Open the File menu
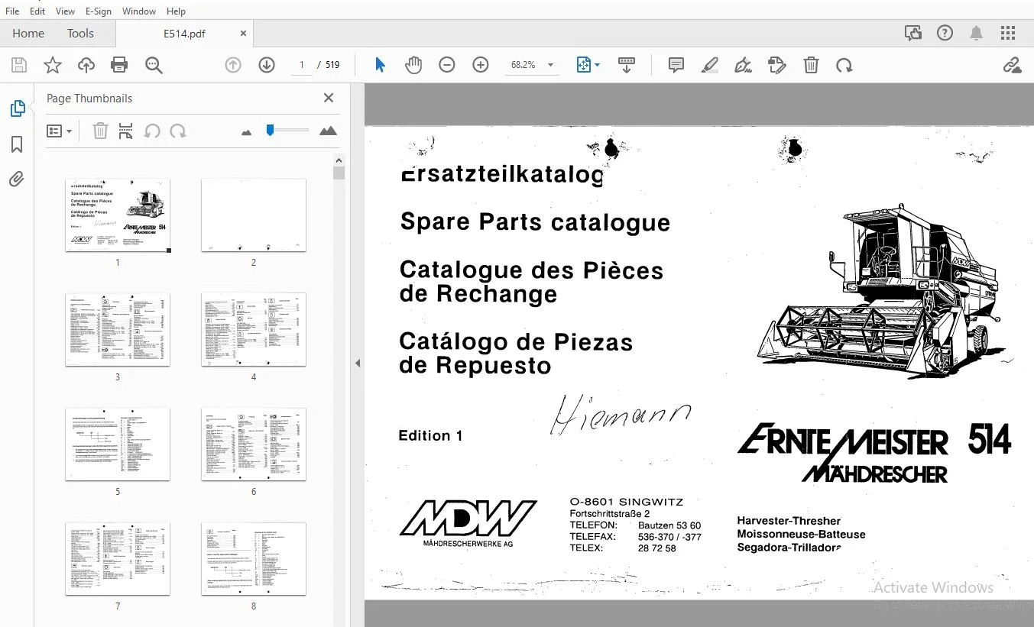The image size is (1034, 627). pyautogui.click(x=12, y=11)
